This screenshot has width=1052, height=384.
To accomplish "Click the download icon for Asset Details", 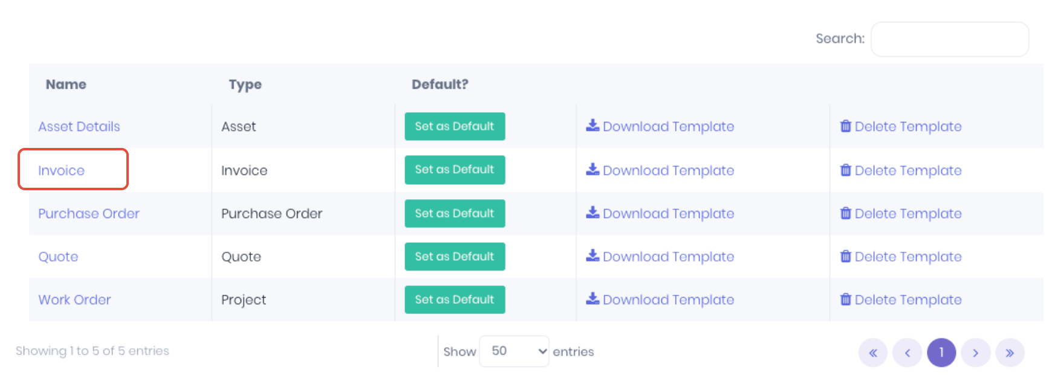I will [x=593, y=126].
